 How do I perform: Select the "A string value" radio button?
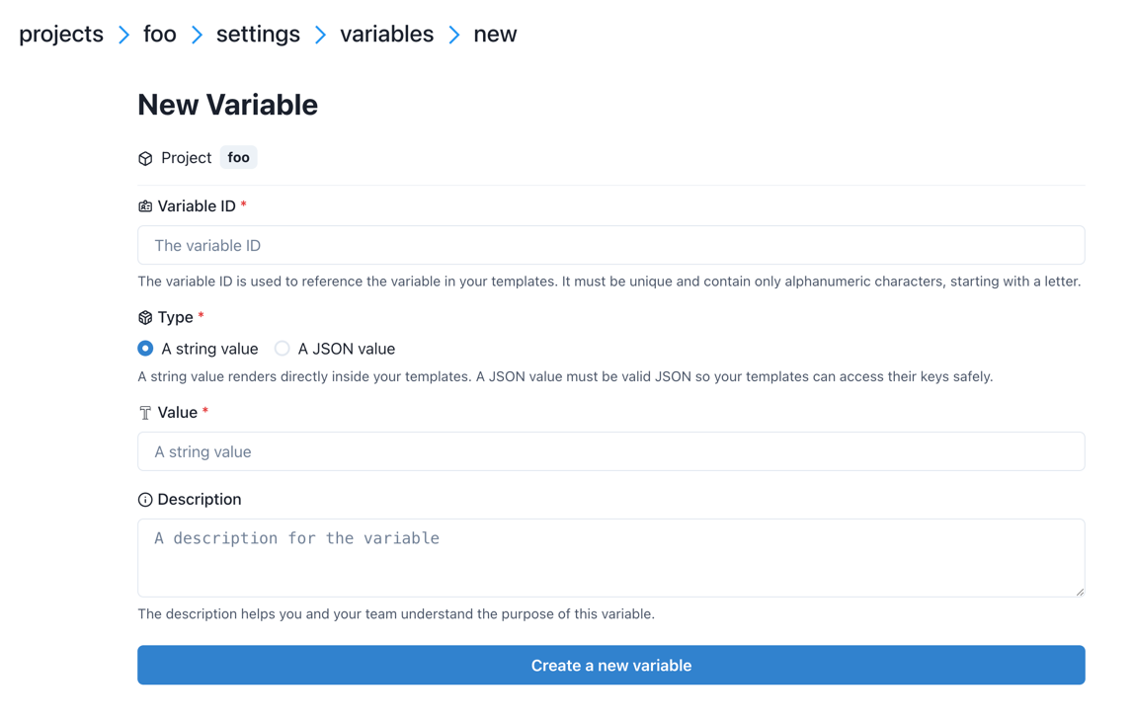coord(145,349)
